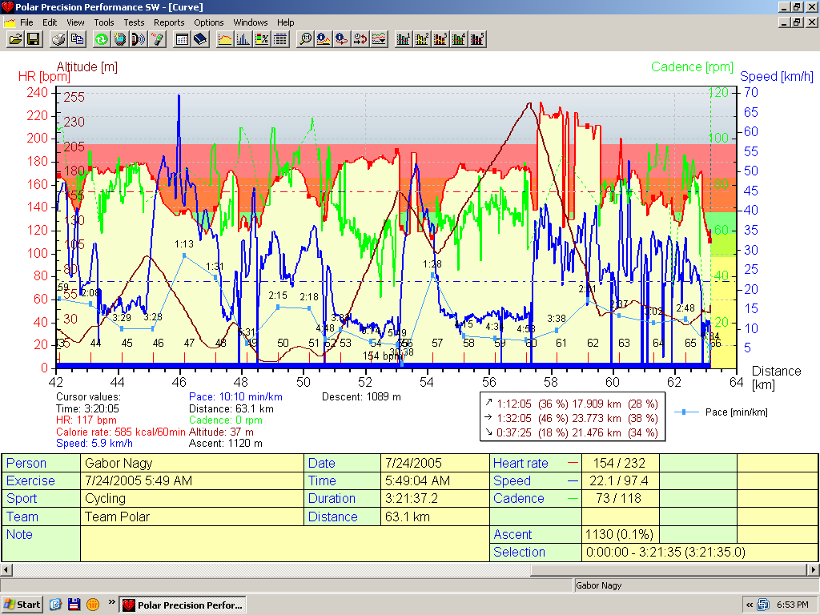Viewport: 820px width, 615px height.
Task: Select the curve graph view icon
Action: [x=225, y=39]
